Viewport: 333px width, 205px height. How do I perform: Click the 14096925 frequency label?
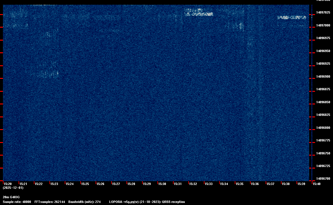pyautogui.click(x=323, y=64)
